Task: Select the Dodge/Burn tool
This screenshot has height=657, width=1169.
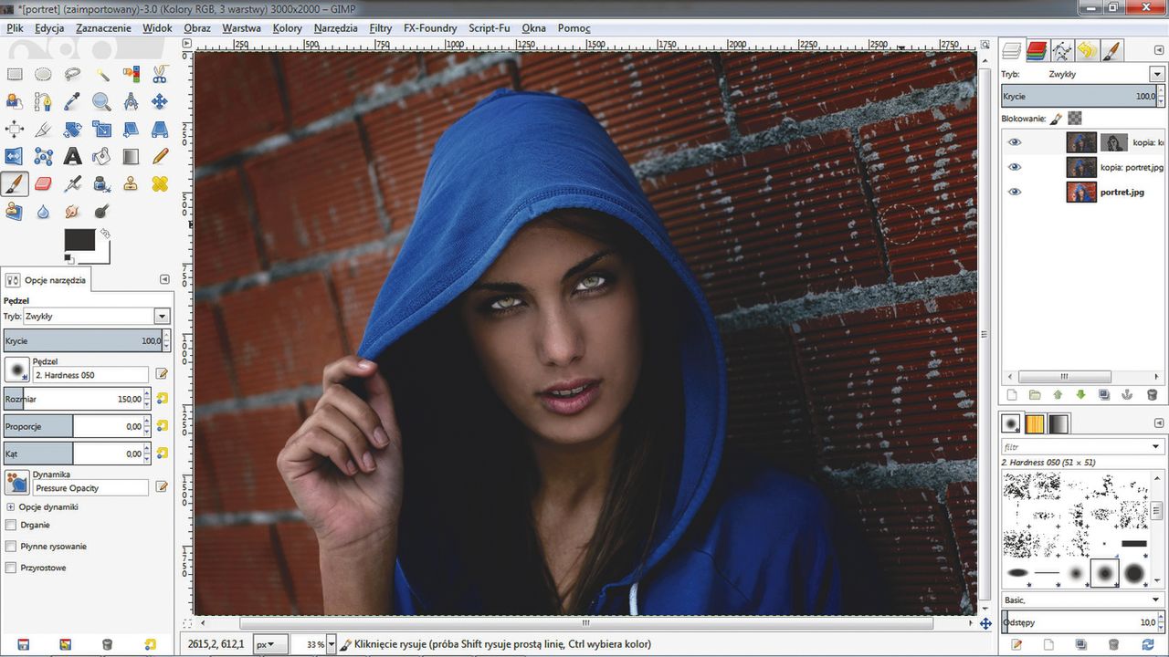Action: click(101, 212)
